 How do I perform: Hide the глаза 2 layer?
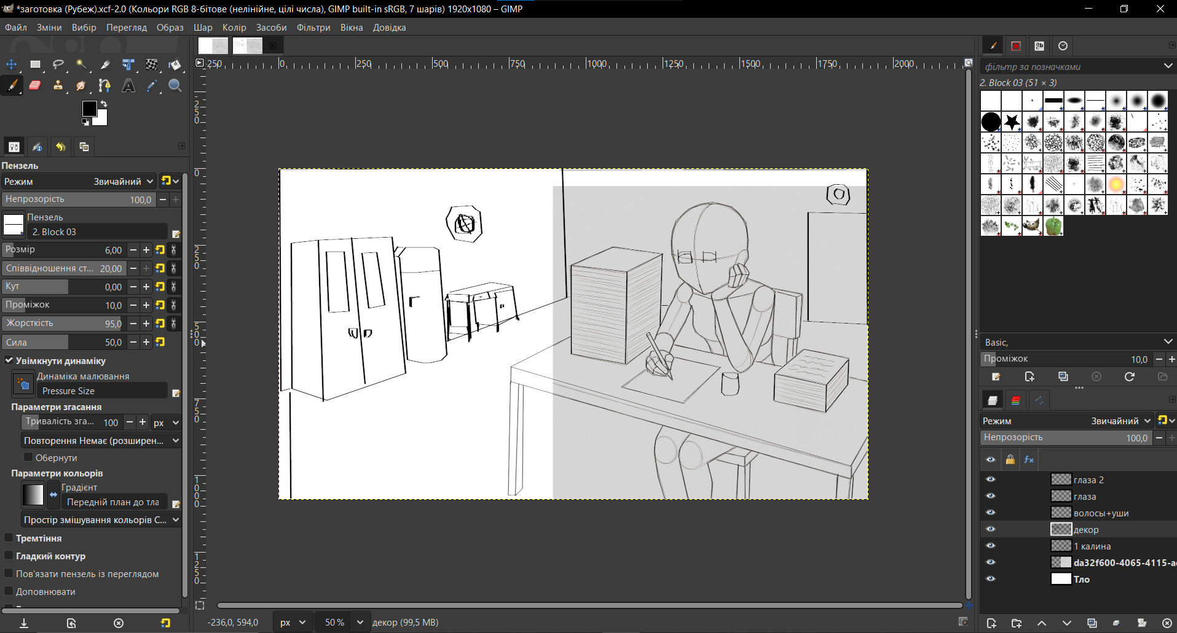(990, 480)
